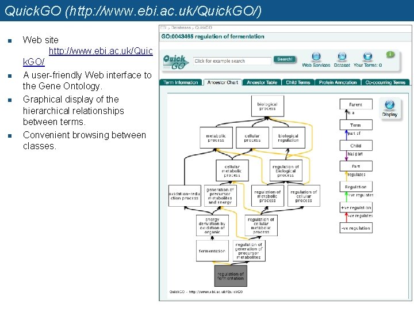Click the QuickGO footer URL text
Screen dimensions: 414x311
tap(206, 291)
